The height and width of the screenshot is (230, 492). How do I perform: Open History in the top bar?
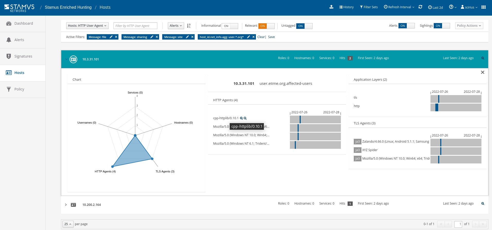(x=347, y=7)
